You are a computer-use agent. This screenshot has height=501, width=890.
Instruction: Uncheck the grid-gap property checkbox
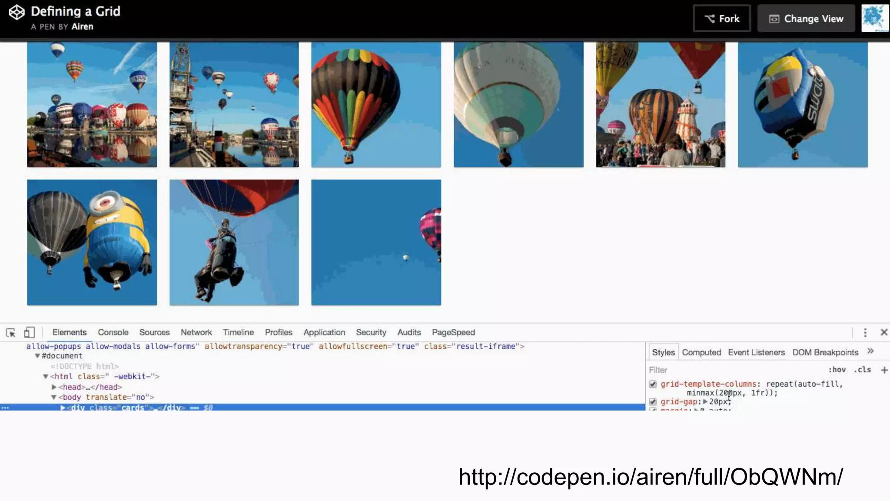pyautogui.click(x=653, y=401)
